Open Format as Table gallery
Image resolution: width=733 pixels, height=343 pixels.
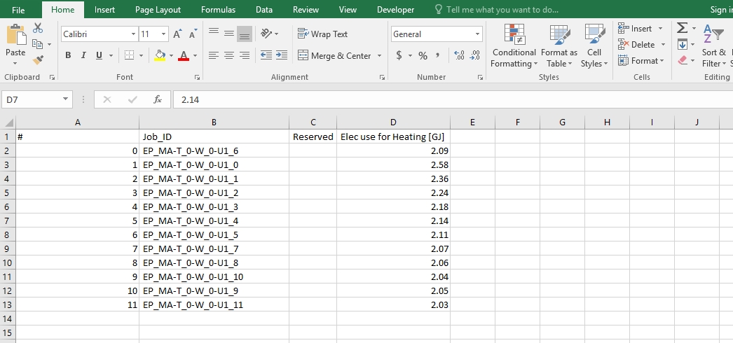[559, 45]
